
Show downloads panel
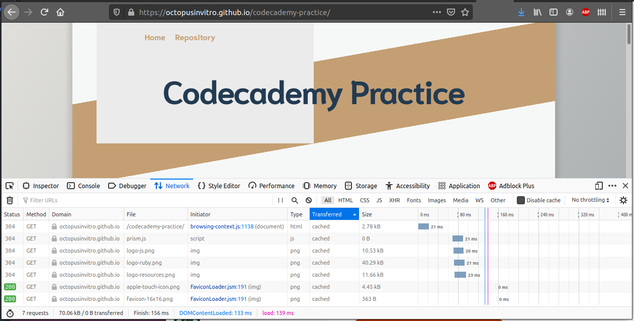(521, 12)
